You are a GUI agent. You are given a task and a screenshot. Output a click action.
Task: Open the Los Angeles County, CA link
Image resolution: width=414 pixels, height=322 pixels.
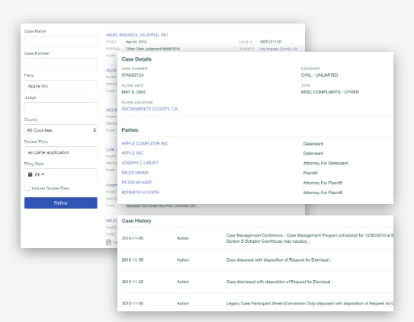pos(278,49)
